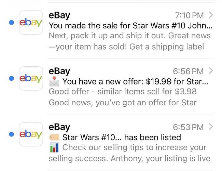The image size is (222, 171).
Task: Expand the 7:10 PM email using its chevron
Action: [x=211, y=15]
